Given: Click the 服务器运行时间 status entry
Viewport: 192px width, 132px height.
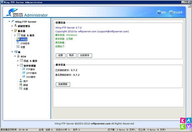Looking at the screenshot, I should pos(14,130).
